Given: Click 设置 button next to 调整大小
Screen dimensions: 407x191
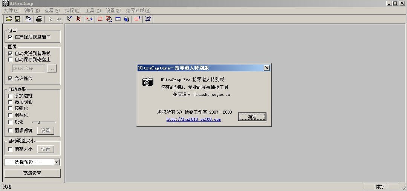Looking at the screenshot, I should [46, 149].
